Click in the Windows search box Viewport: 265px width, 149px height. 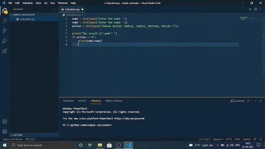[43, 145]
